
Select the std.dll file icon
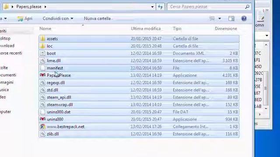pyautogui.click(x=42, y=90)
